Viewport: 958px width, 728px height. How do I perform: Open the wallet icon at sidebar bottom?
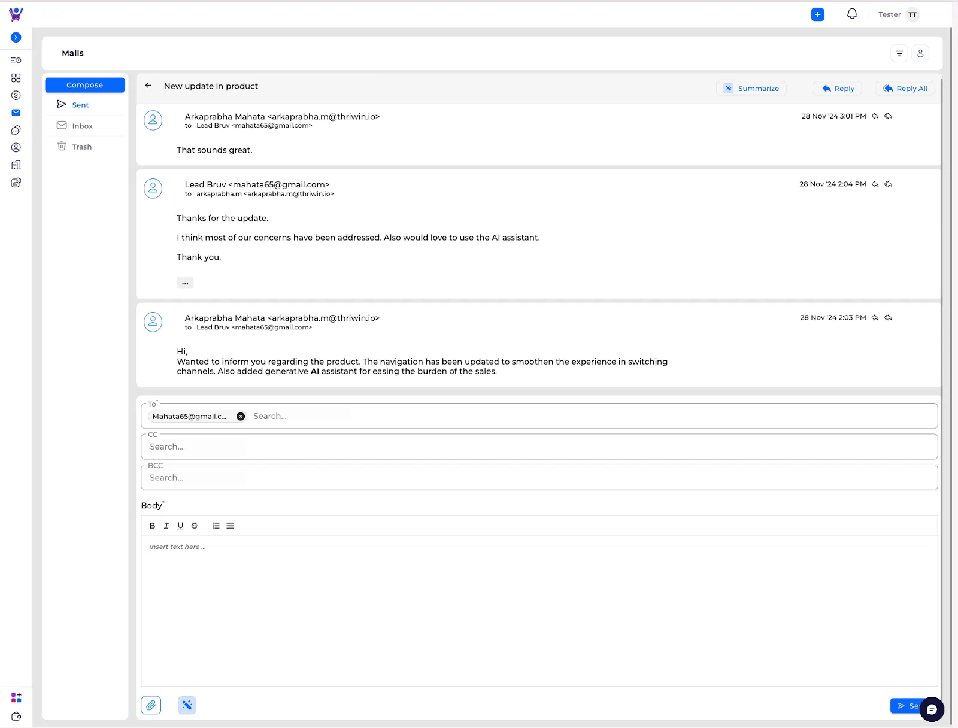(x=16, y=716)
